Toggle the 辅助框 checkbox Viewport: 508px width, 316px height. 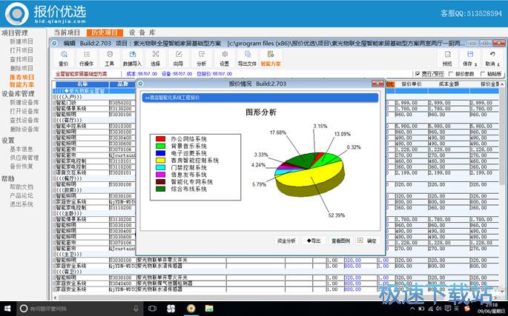point(484,74)
